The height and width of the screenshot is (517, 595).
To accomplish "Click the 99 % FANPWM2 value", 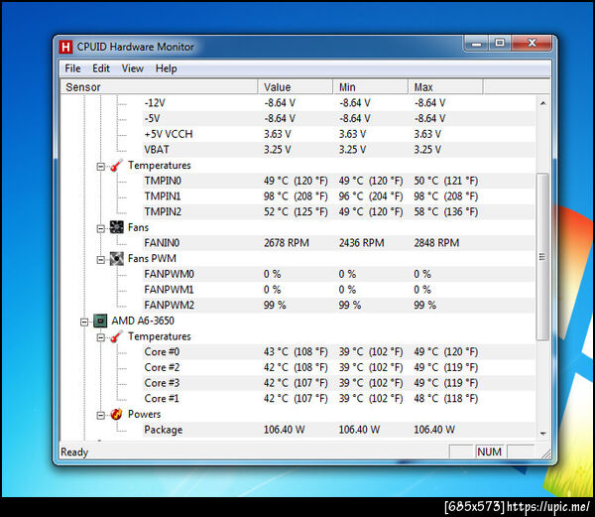I will (275, 306).
